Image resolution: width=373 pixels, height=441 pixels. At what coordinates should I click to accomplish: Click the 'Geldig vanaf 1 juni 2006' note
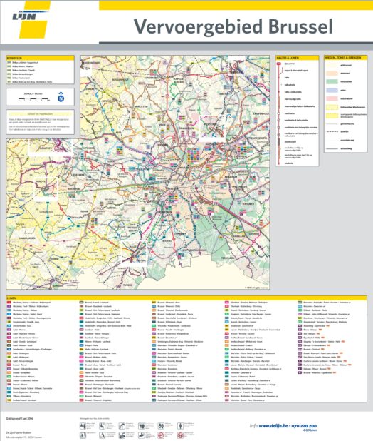click(20, 418)
